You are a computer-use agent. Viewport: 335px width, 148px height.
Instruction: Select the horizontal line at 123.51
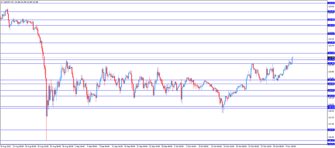click(x=164, y=34)
